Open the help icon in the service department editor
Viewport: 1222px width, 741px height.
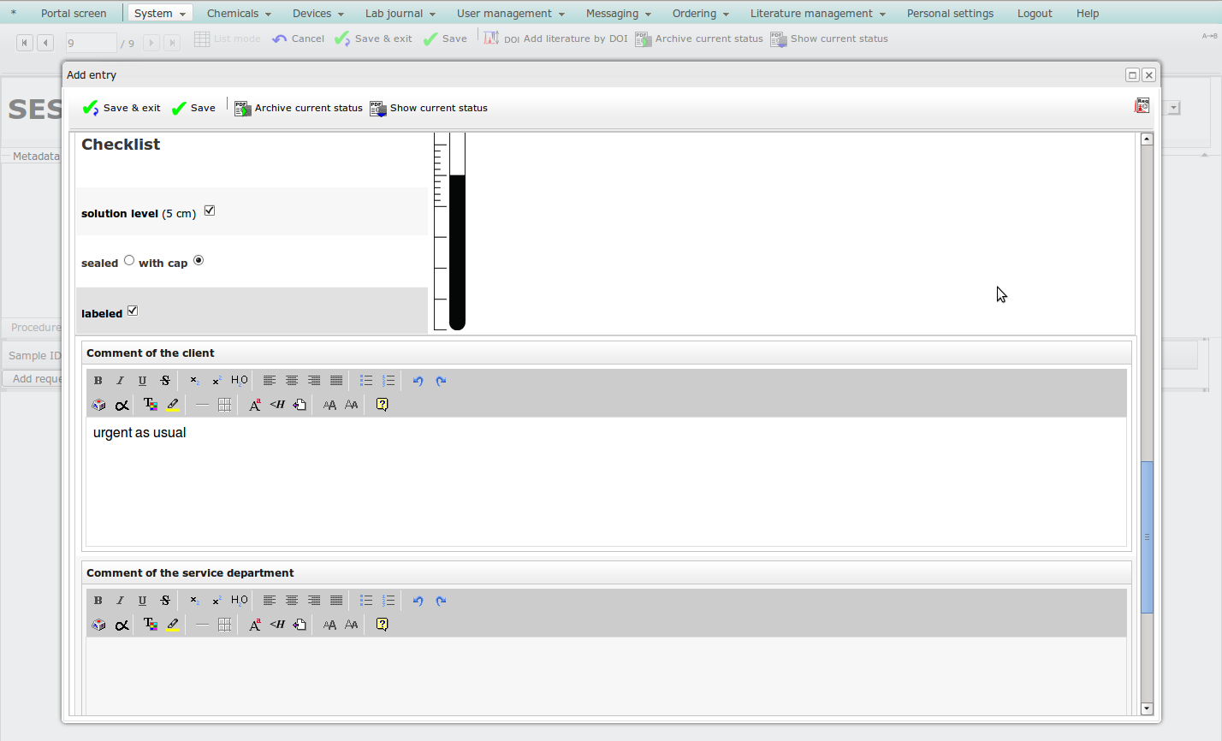[x=382, y=625]
